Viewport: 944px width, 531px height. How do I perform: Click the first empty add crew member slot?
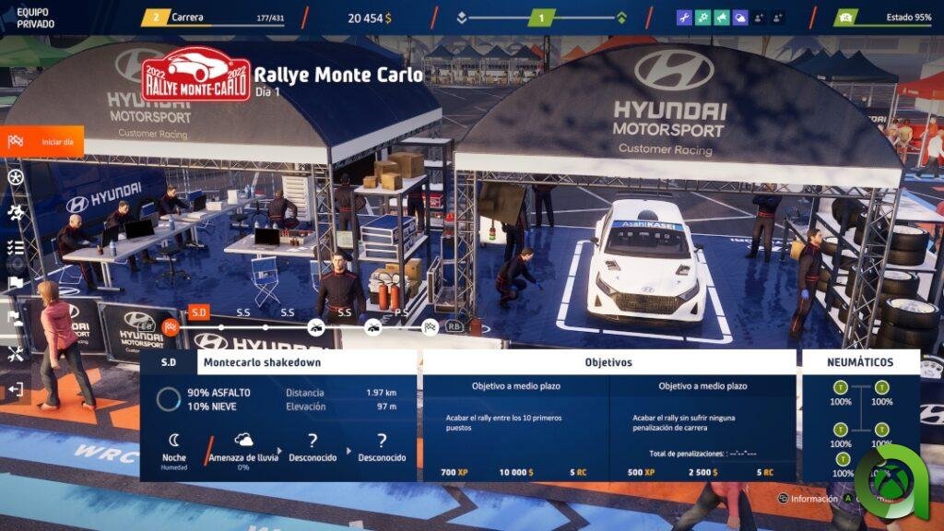(x=759, y=18)
